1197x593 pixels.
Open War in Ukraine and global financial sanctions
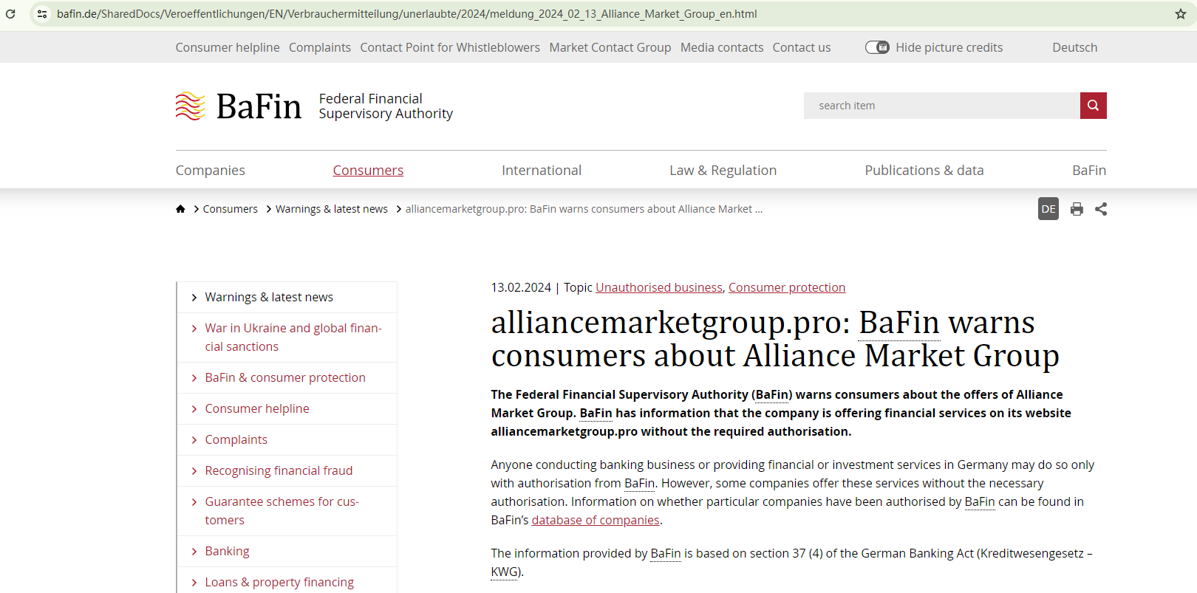293,337
